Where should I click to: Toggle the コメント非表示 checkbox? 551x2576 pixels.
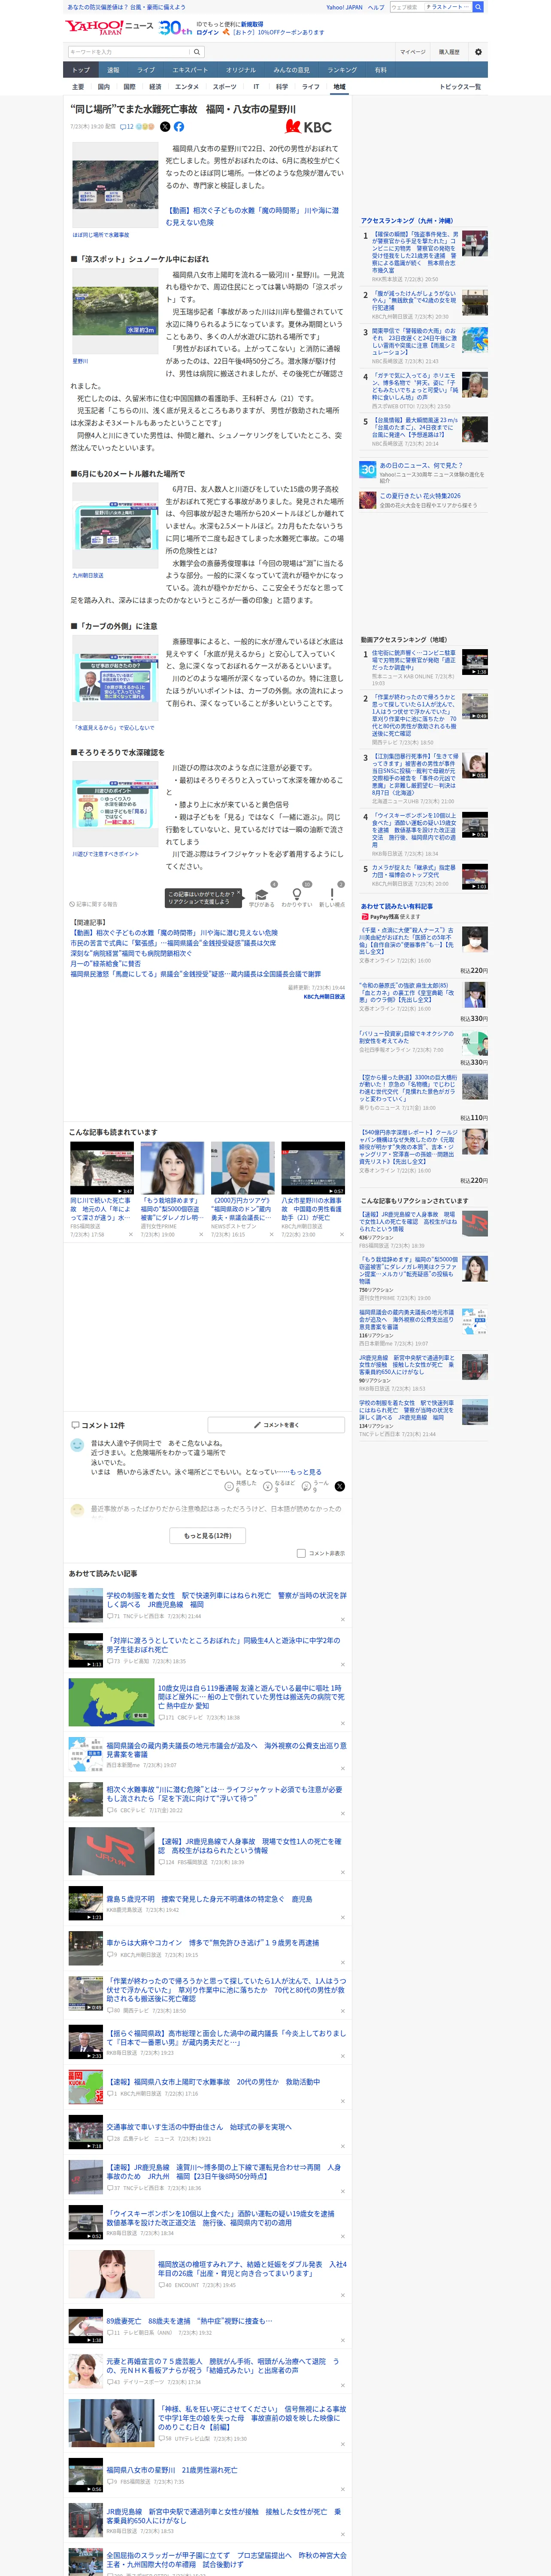pyautogui.click(x=301, y=1553)
